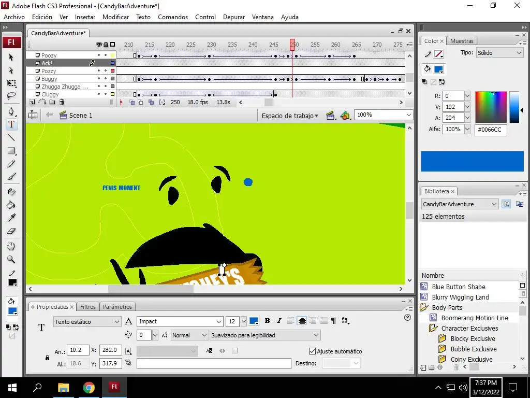Screen dimensions: 530x398
Task: Open Chrome from the taskbar
Action: click(x=89, y=387)
